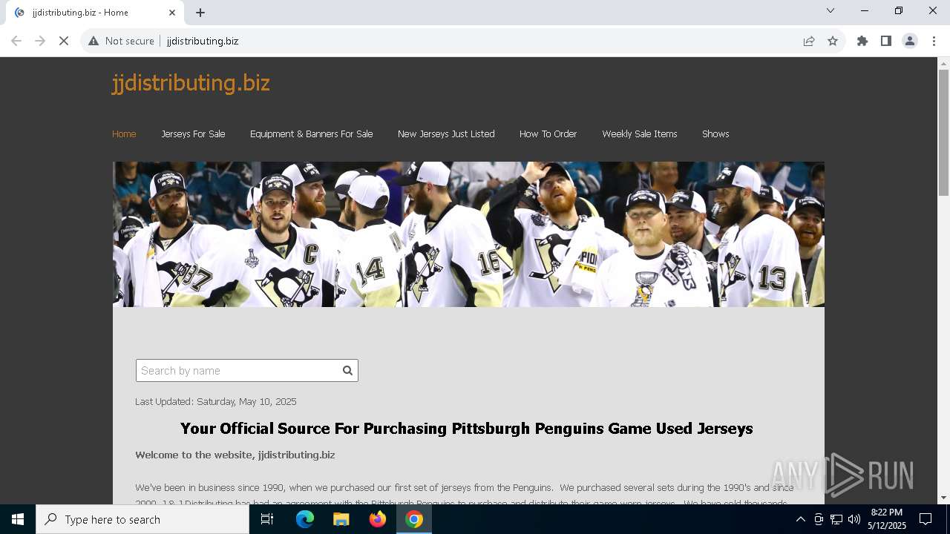Open the Home menu item

(124, 133)
